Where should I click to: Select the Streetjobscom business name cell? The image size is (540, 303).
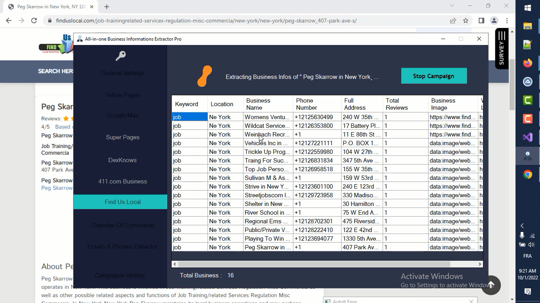(268, 195)
